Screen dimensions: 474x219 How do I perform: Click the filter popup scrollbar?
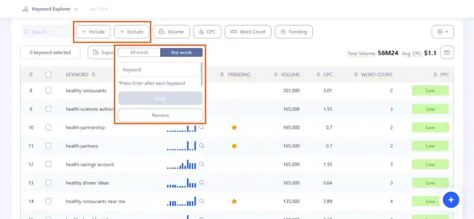202,74
